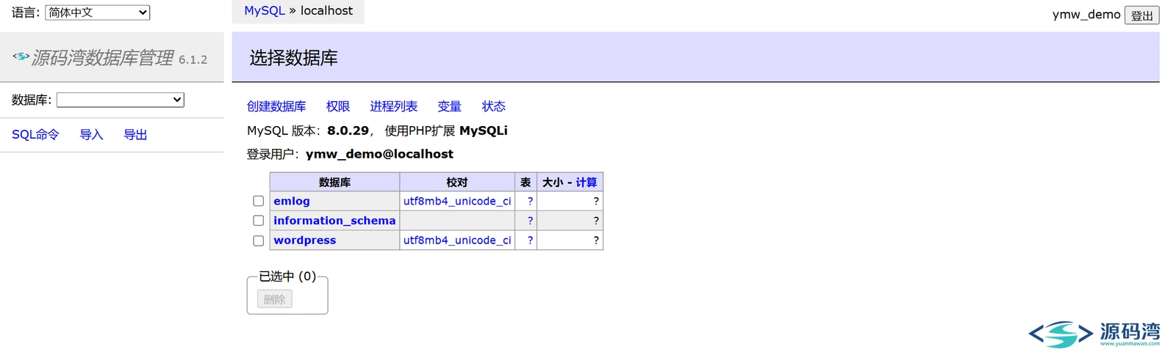Click the 计算 compute size link
The image size is (1176, 363).
(587, 183)
